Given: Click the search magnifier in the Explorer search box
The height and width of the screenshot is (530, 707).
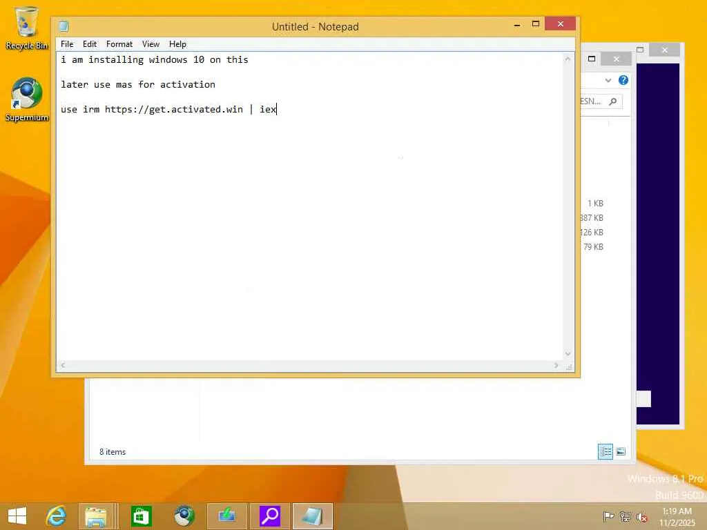Looking at the screenshot, I should coord(613,101).
